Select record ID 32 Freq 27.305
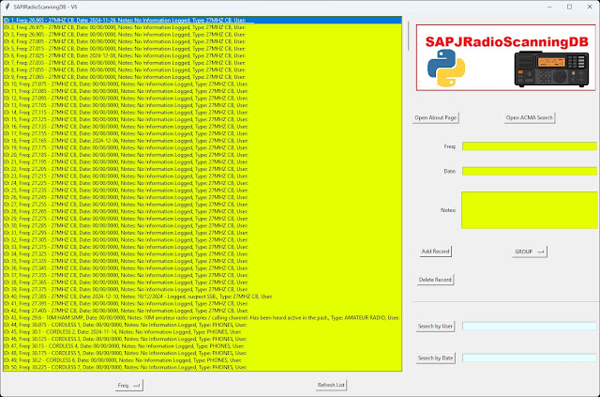Viewport: 600px width, 397px height. tap(202, 239)
